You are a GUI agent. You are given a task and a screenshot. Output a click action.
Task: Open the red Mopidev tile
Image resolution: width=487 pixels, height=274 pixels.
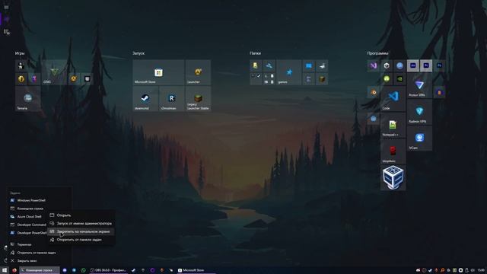point(393,151)
